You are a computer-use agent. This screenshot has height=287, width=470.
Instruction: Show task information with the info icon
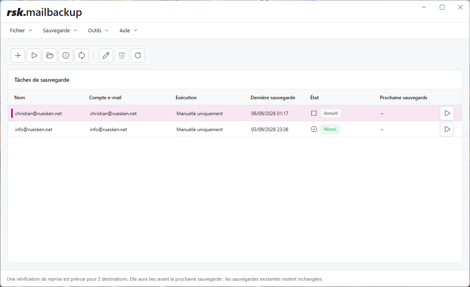tap(66, 55)
